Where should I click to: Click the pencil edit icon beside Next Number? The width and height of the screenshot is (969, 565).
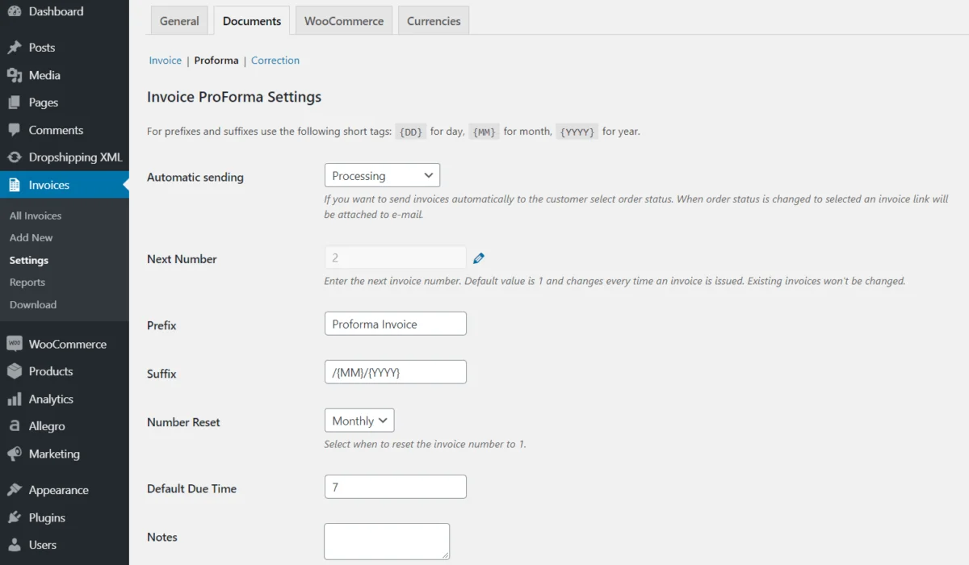point(478,257)
